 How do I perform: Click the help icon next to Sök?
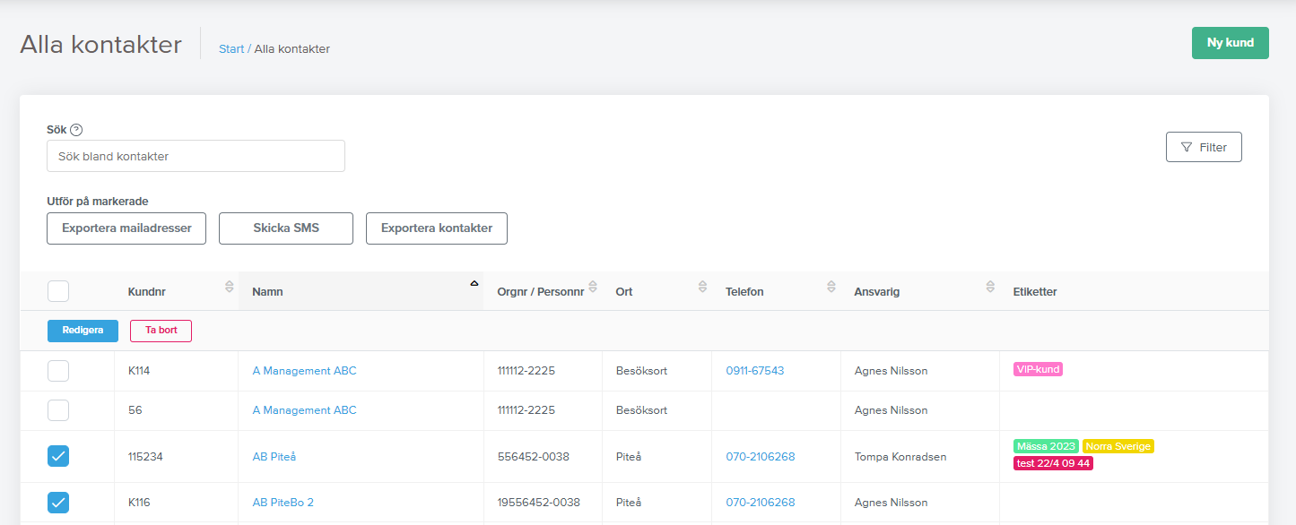76,130
